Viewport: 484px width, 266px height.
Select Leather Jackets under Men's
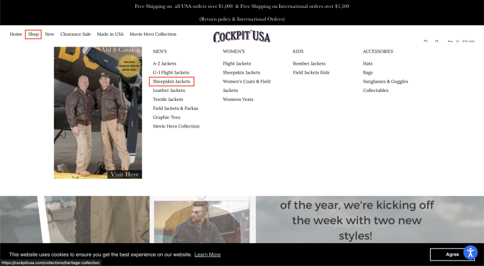tap(169, 91)
